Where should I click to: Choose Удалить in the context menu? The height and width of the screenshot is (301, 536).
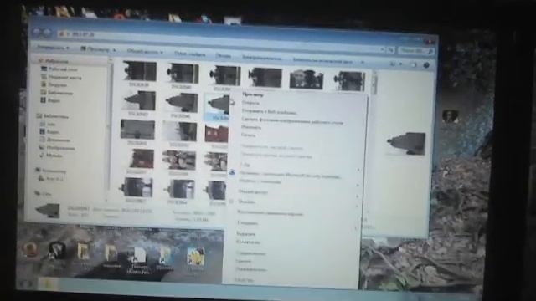244,262
